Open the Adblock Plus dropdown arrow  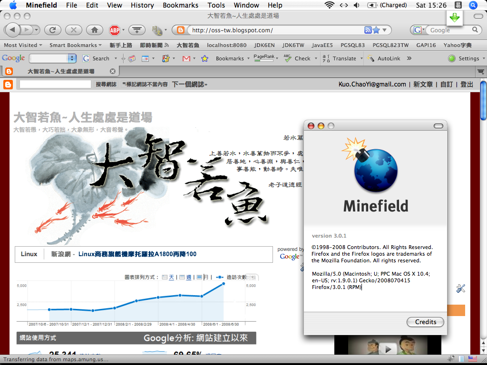click(123, 30)
